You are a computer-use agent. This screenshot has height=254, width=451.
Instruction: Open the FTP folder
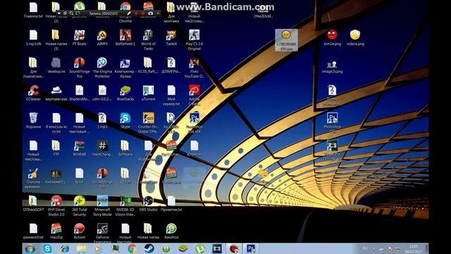(56, 148)
